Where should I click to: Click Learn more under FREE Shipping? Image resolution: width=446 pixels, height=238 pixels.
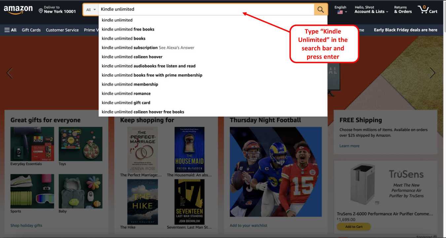tap(349, 146)
